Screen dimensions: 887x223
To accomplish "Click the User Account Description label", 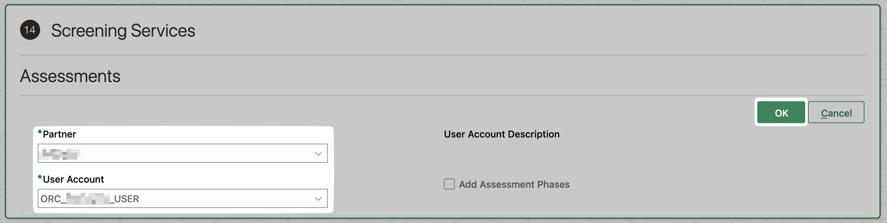I will coord(501,134).
